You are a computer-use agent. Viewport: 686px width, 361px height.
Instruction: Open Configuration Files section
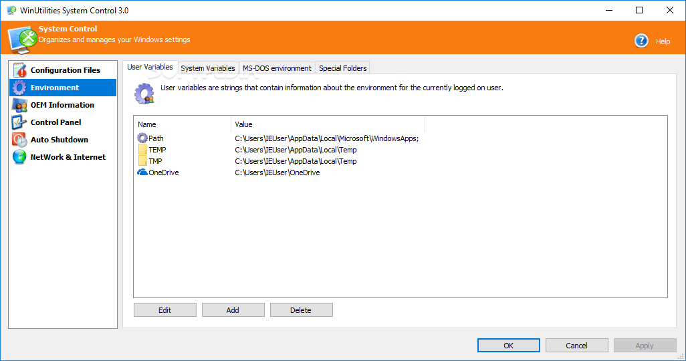(63, 70)
